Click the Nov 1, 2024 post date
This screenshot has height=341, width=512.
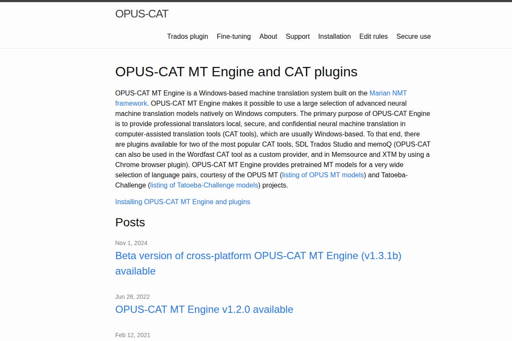131,243
